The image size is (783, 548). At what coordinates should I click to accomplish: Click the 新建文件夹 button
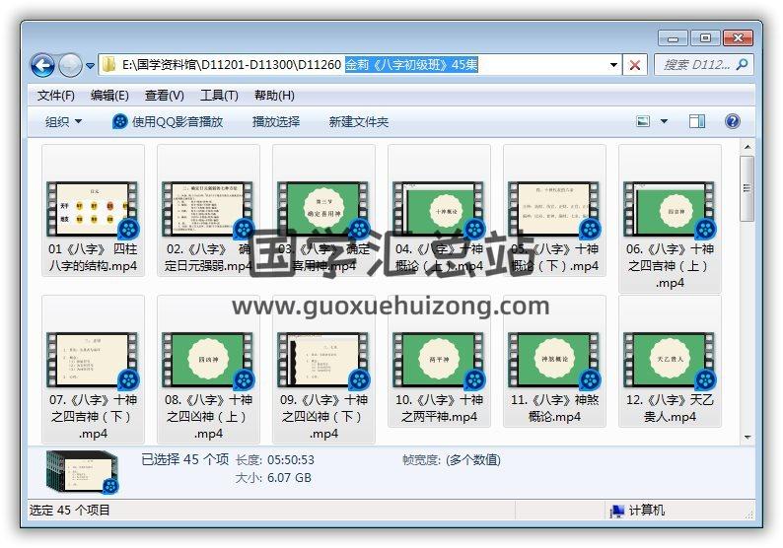point(359,121)
